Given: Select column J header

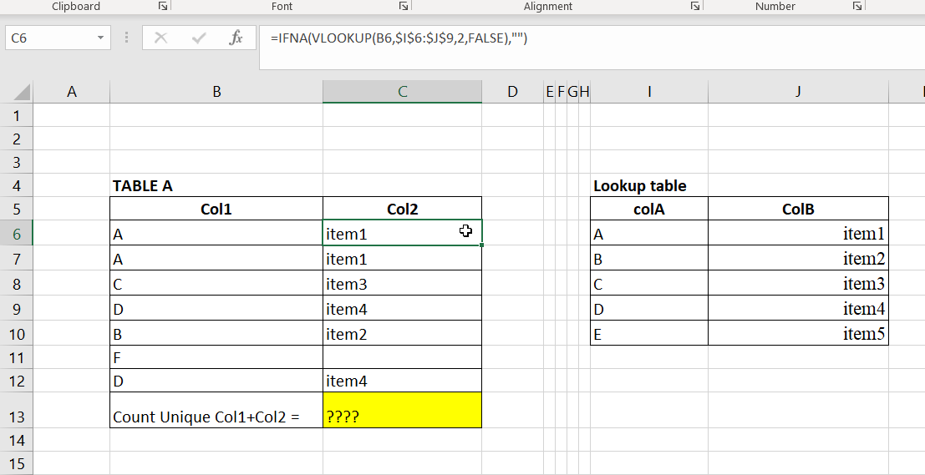Looking at the screenshot, I should coord(798,92).
